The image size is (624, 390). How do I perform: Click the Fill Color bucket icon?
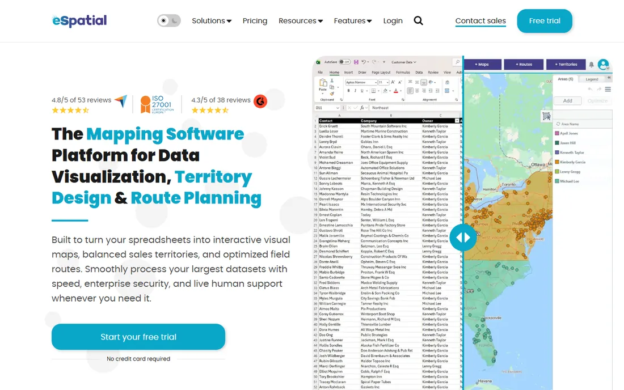(x=385, y=91)
